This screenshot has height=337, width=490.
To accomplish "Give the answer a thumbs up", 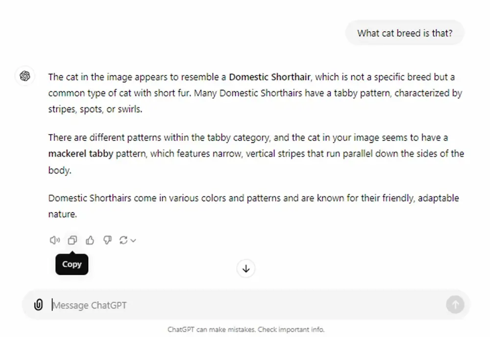I will click(x=90, y=240).
